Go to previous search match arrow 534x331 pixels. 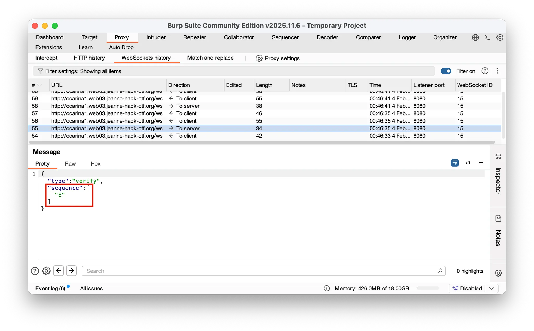point(59,271)
